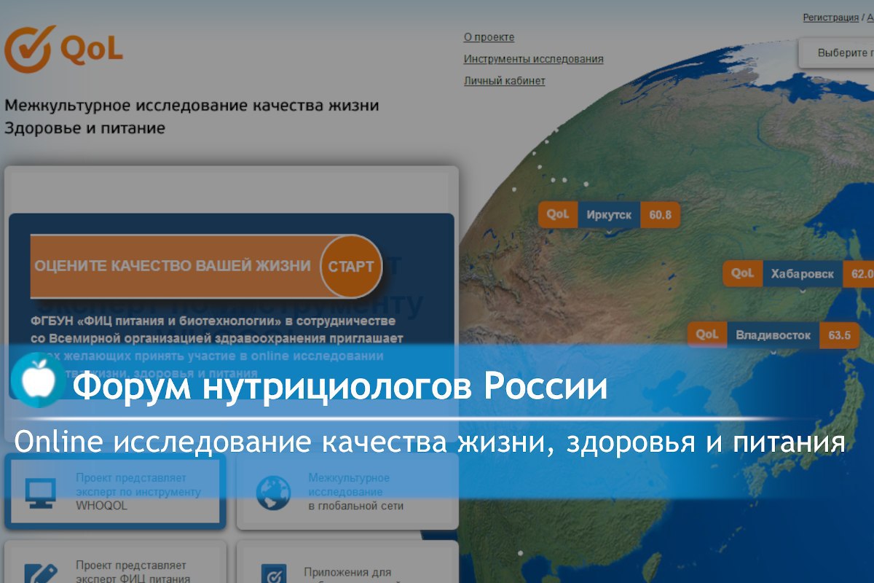The width and height of the screenshot is (874, 583).
Task: Select the Владивосток 63.5 map marker
Action: pyautogui.click(x=773, y=335)
